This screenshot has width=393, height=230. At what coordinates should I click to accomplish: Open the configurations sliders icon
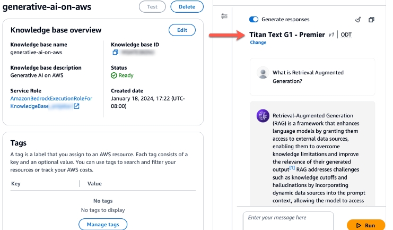pyautogui.click(x=224, y=16)
